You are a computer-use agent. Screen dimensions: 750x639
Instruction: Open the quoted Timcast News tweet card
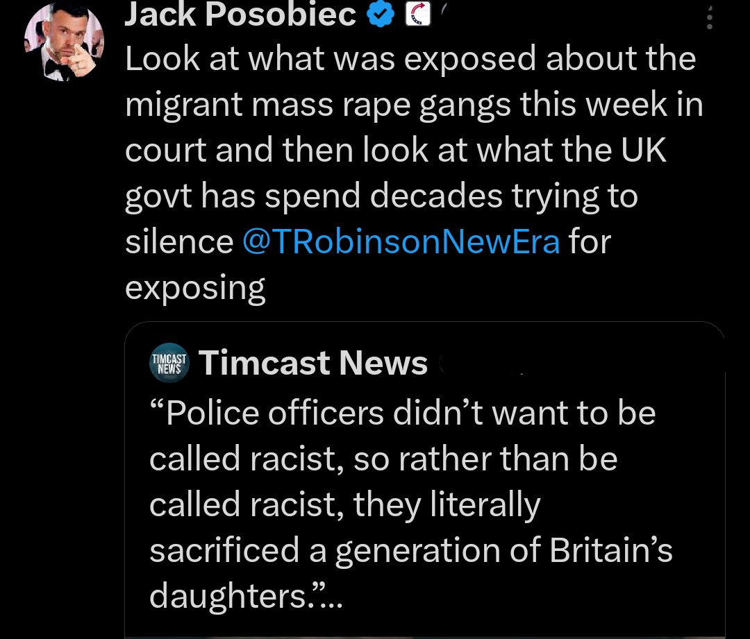tap(424, 486)
